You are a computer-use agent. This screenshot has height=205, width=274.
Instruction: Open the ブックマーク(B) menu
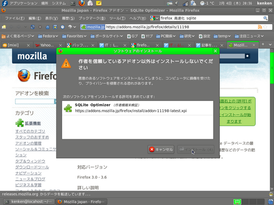click(92, 18)
